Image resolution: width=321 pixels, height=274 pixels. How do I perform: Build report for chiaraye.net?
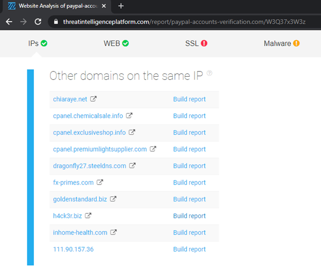189,99
